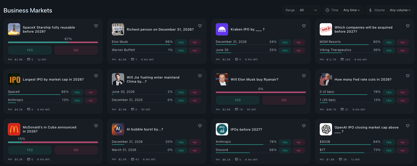Open the Time filter dropdown

pos(343,10)
